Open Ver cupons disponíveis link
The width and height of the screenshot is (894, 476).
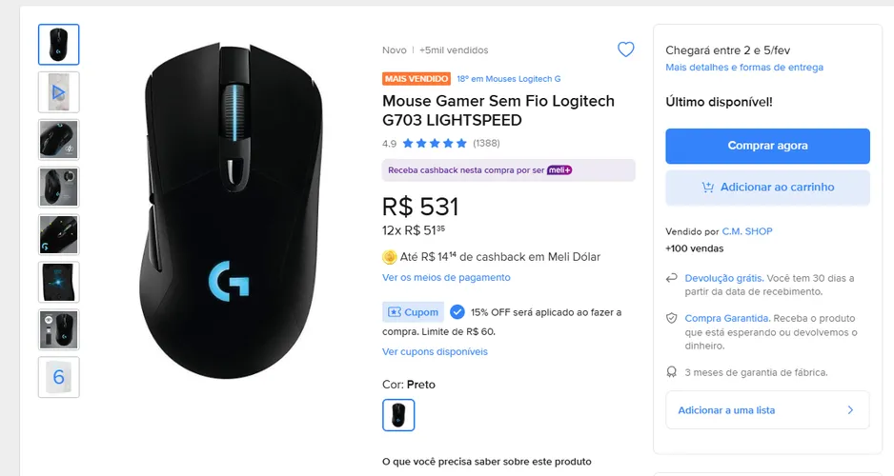(435, 352)
